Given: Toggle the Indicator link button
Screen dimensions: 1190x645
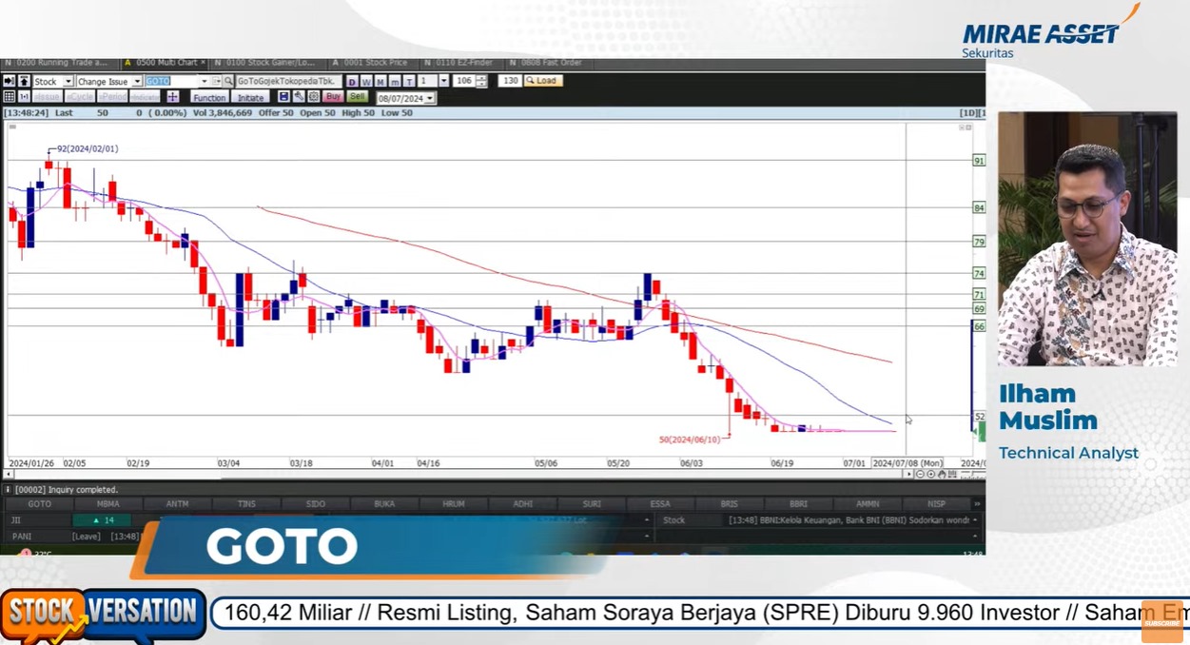Looking at the screenshot, I should pyautogui.click(x=146, y=97).
